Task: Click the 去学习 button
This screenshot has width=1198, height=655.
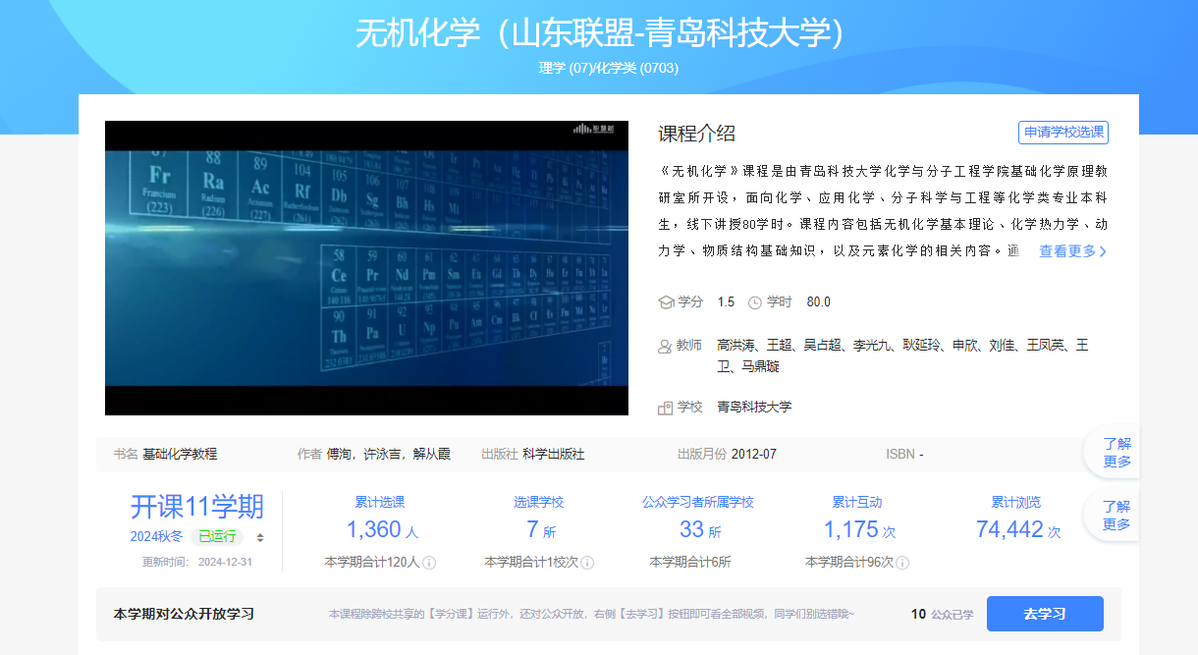Action: [x=1045, y=614]
